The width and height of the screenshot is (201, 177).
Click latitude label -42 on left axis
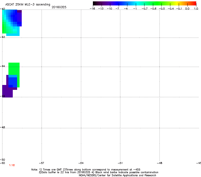2,37
